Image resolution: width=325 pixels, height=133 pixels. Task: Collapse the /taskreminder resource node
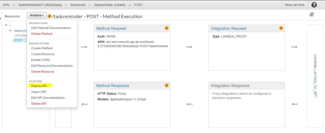pyautogui.click(x=11, y=31)
